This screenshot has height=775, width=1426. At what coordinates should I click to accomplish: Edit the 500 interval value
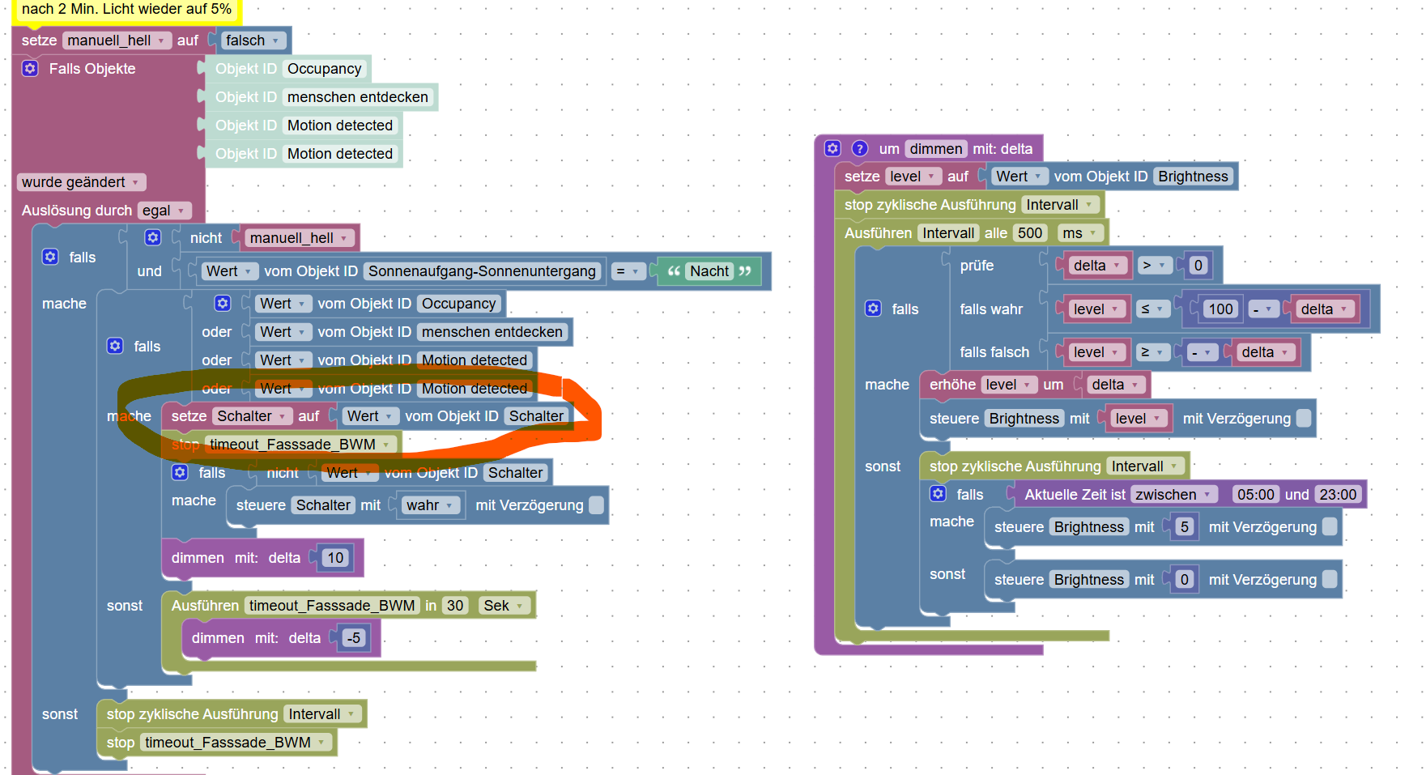pyautogui.click(x=1030, y=233)
